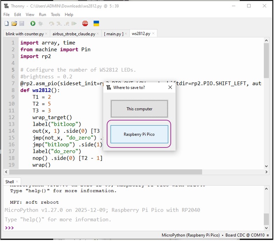This screenshot has height=241, width=274.
Task: Click the editor horizontal scrollbar thumb
Action: (x=106, y=172)
